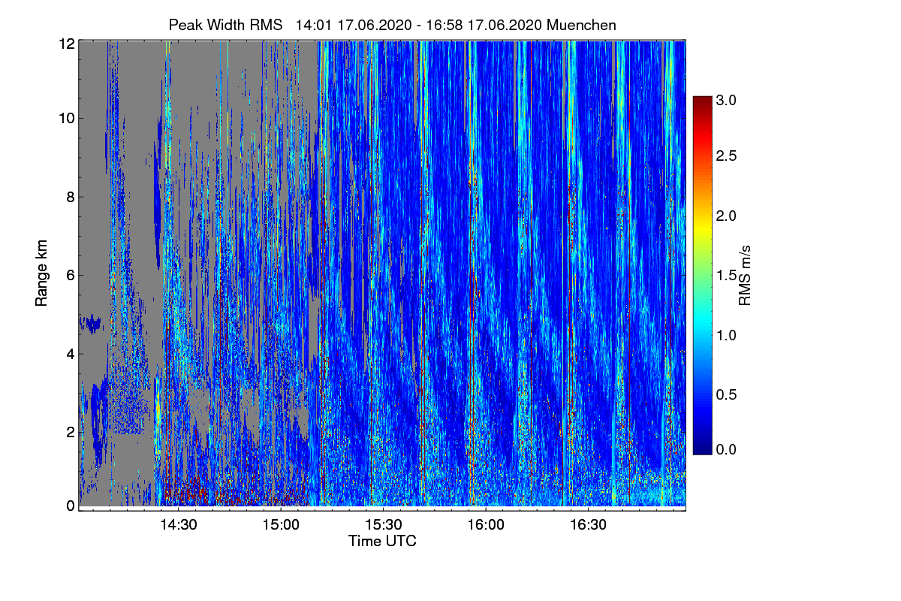Click the 16:00 time tick label
Screen dimensions: 901x601
pos(486,525)
